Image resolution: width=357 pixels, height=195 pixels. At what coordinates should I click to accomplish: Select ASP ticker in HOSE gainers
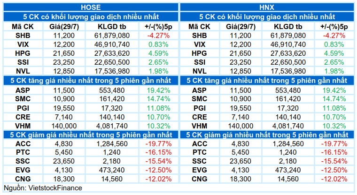pyautogui.click(x=23, y=90)
